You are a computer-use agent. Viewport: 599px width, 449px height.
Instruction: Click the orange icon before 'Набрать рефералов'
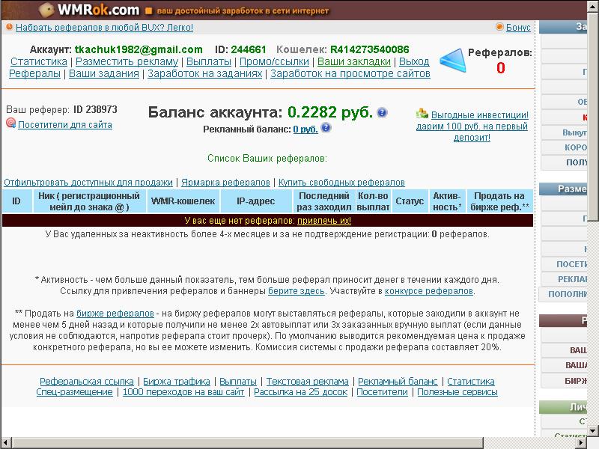pos(9,27)
